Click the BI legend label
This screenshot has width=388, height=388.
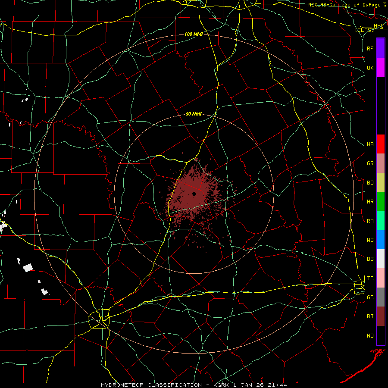tap(370, 316)
